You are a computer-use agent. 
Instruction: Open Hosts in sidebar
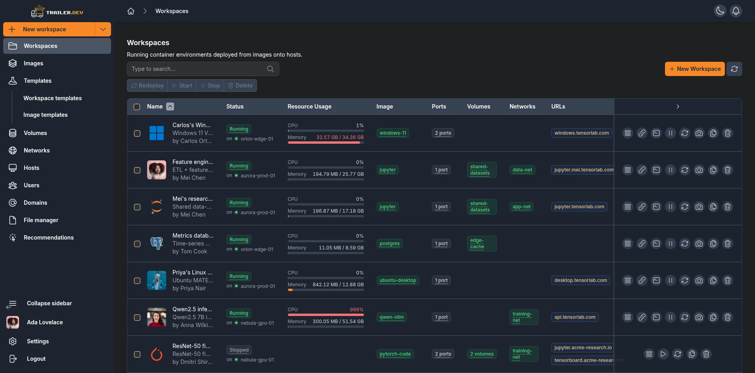coord(57,168)
